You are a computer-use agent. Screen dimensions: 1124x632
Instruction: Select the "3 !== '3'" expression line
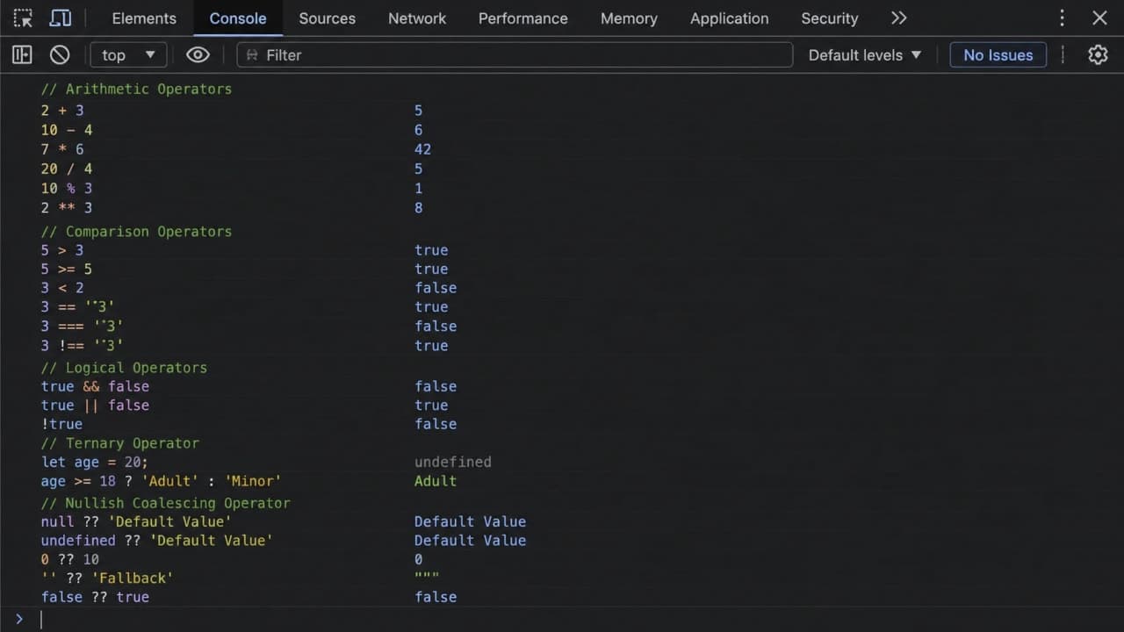coord(83,345)
